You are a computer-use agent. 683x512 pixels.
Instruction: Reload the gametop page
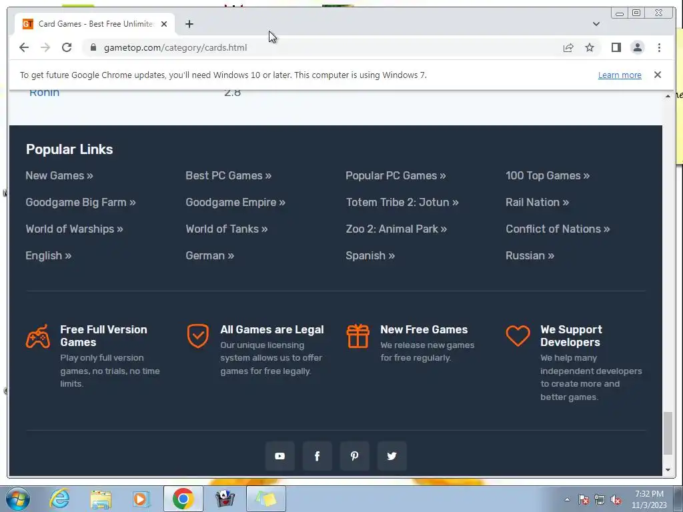click(67, 47)
